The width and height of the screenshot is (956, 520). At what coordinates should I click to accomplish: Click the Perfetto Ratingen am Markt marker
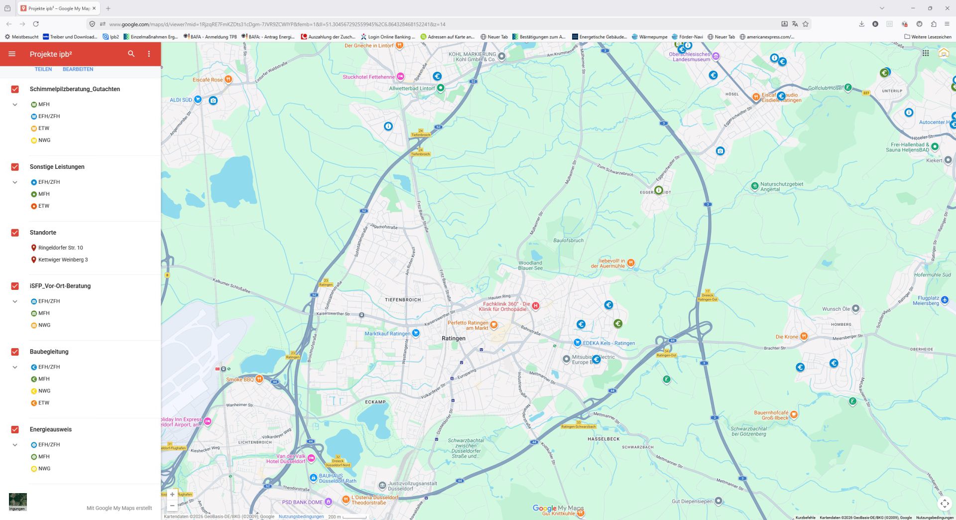[x=494, y=325]
